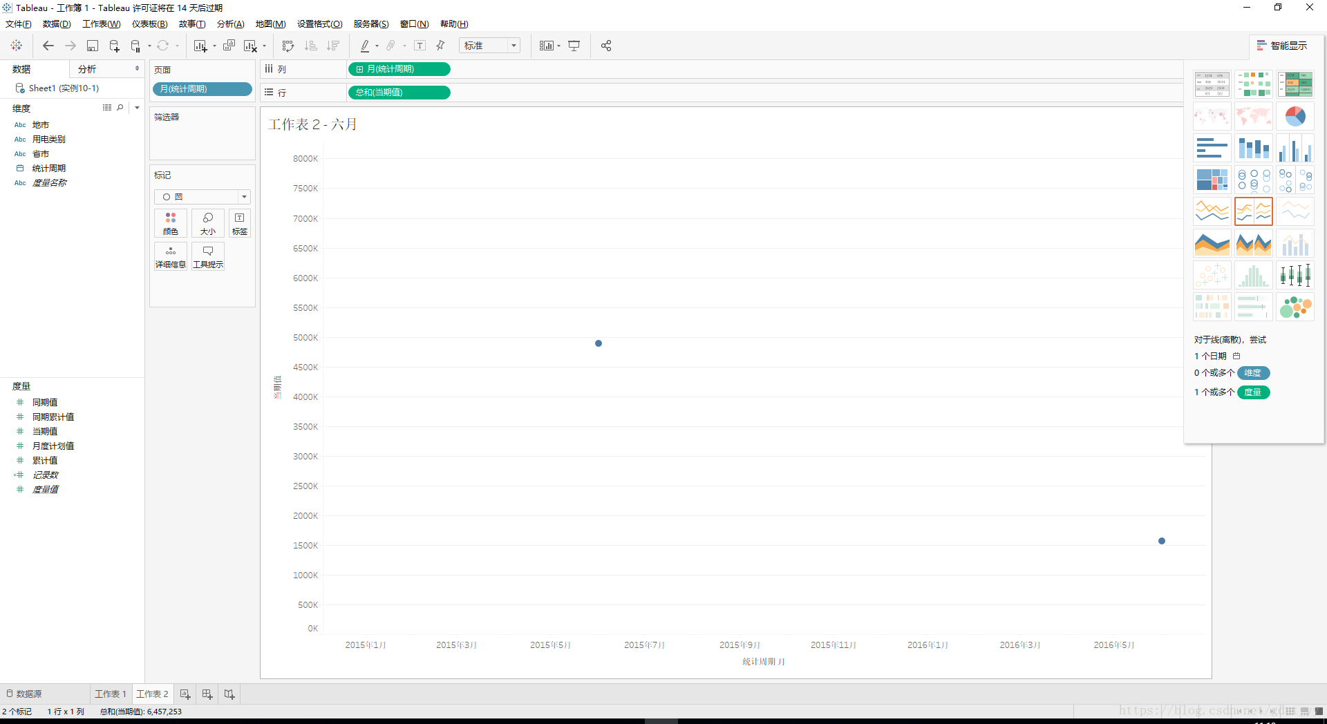Add a new data source icon
Image resolution: width=1327 pixels, height=724 pixels.
[x=114, y=46]
